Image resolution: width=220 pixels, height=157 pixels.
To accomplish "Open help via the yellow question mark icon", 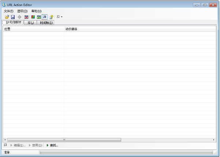I will click(51, 17).
